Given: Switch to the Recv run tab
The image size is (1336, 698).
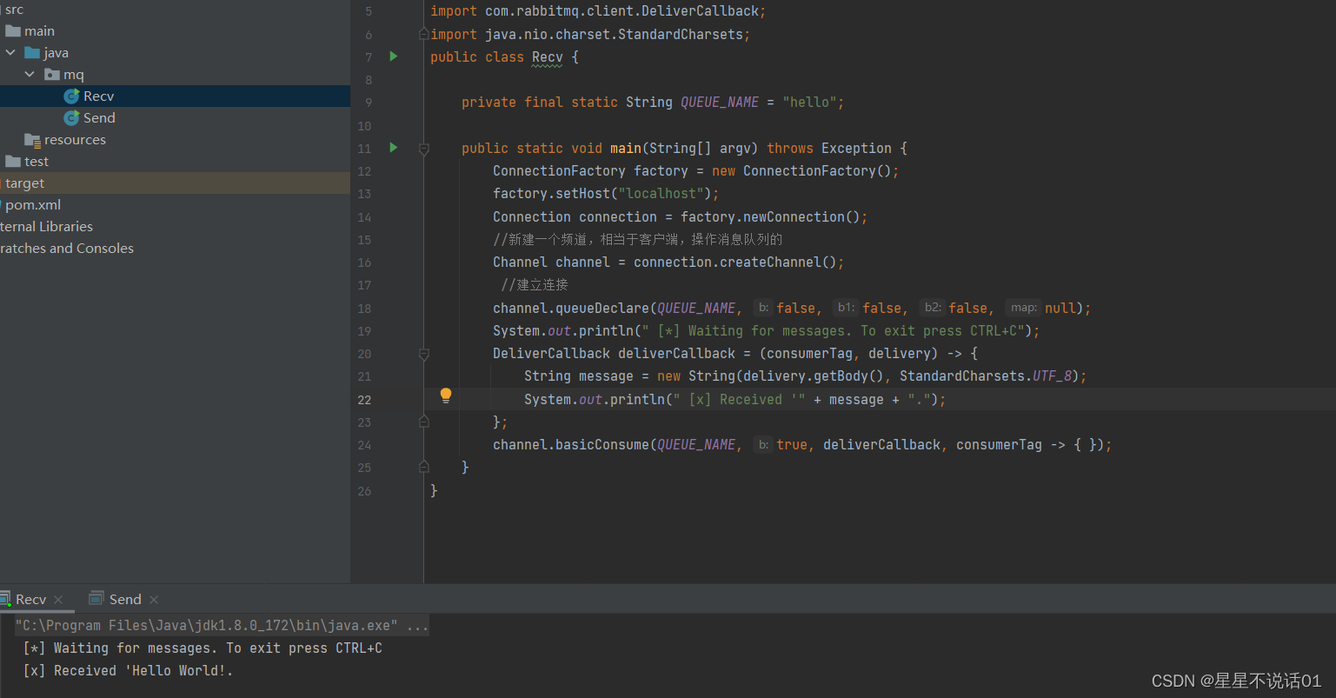Looking at the screenshot, I should 30,600.
